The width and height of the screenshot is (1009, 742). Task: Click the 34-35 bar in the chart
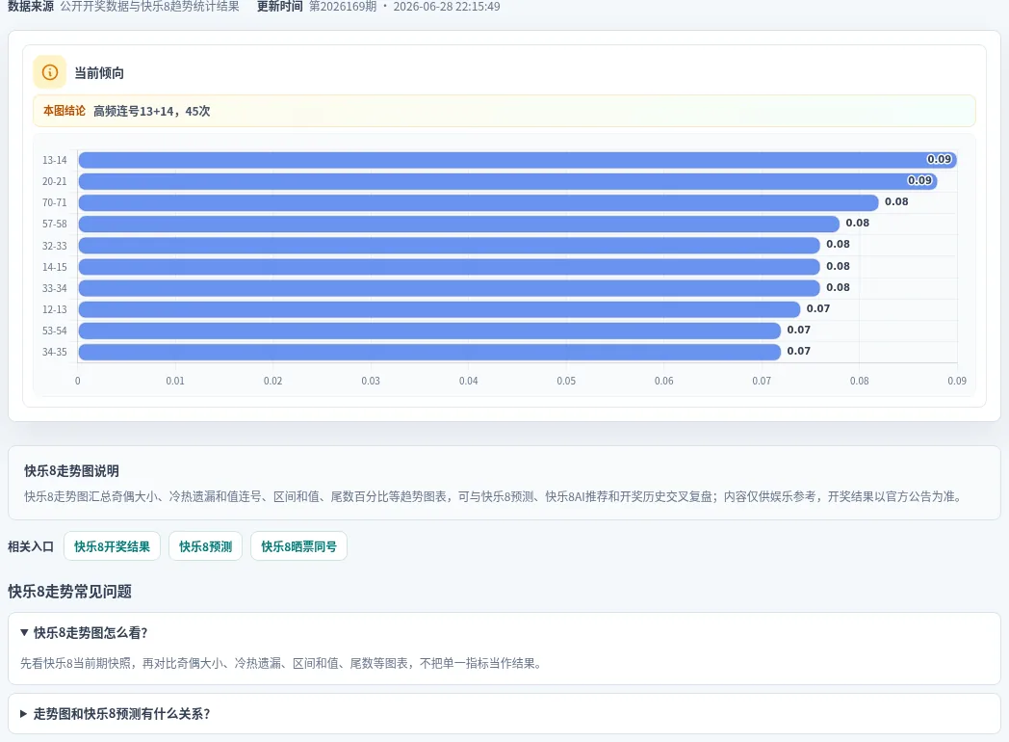pos(429,352)
